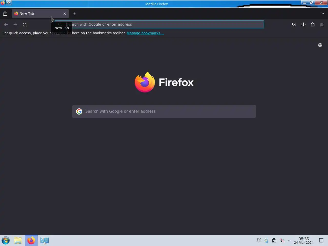Viewport: 328px width, 246px height.
Task: Open the start menu in the taskbar
Action: [x=6, y=240]
